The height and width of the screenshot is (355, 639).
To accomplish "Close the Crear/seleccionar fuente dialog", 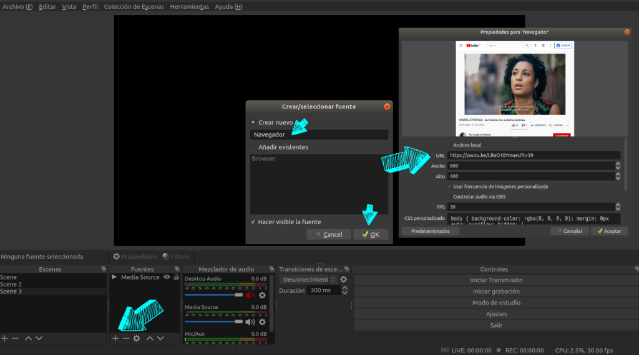I will [387, 107].
